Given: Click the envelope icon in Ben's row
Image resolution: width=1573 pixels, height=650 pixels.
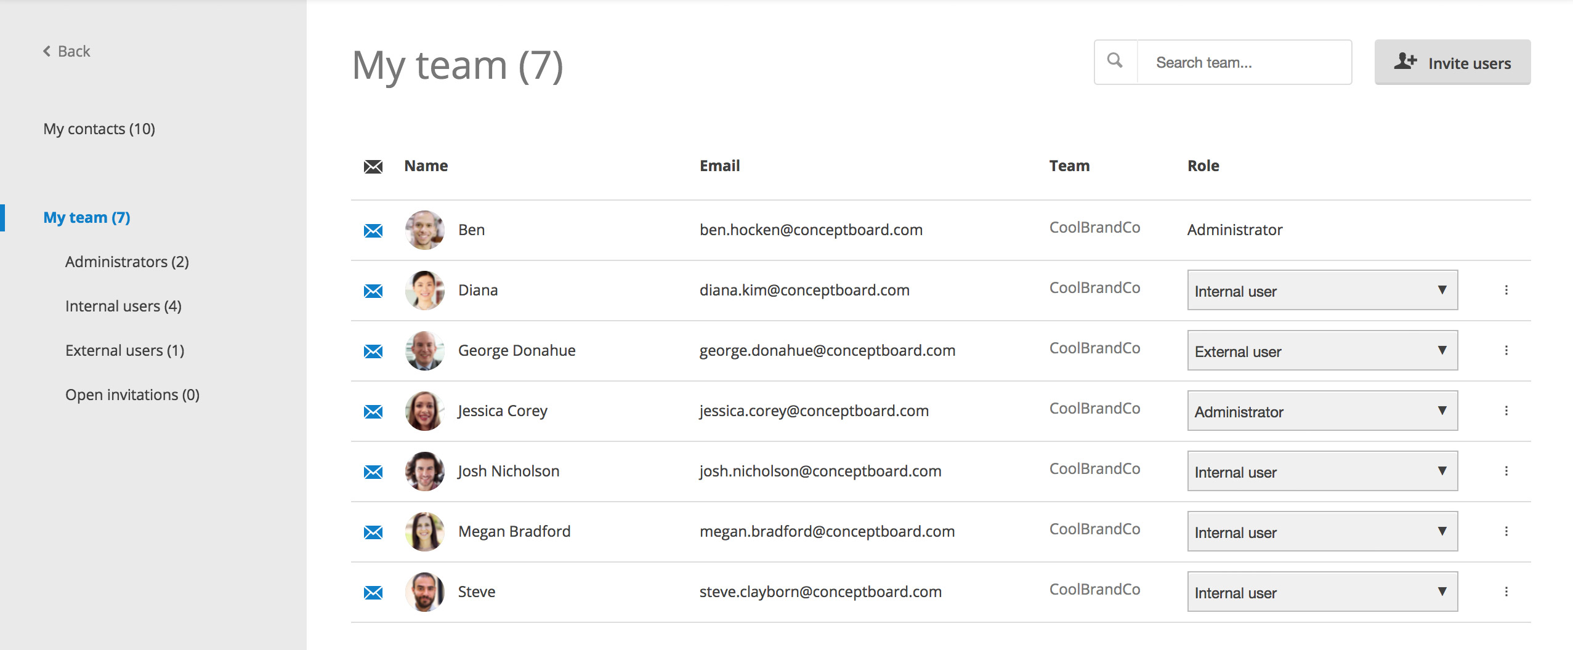Looking at the screenshot, I should [373, 230].
